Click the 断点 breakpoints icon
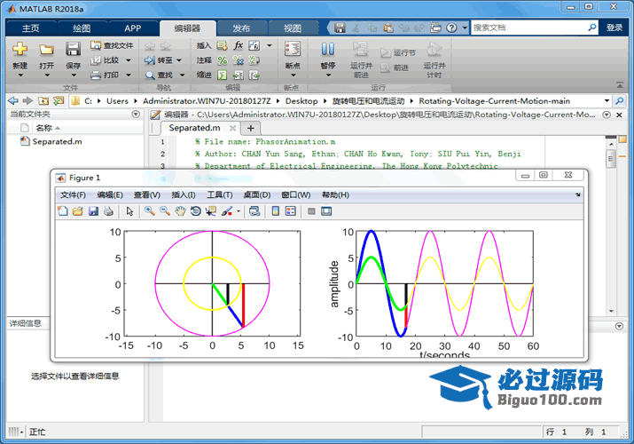Viewport: 634px width, 444px height. coord(293,50)
